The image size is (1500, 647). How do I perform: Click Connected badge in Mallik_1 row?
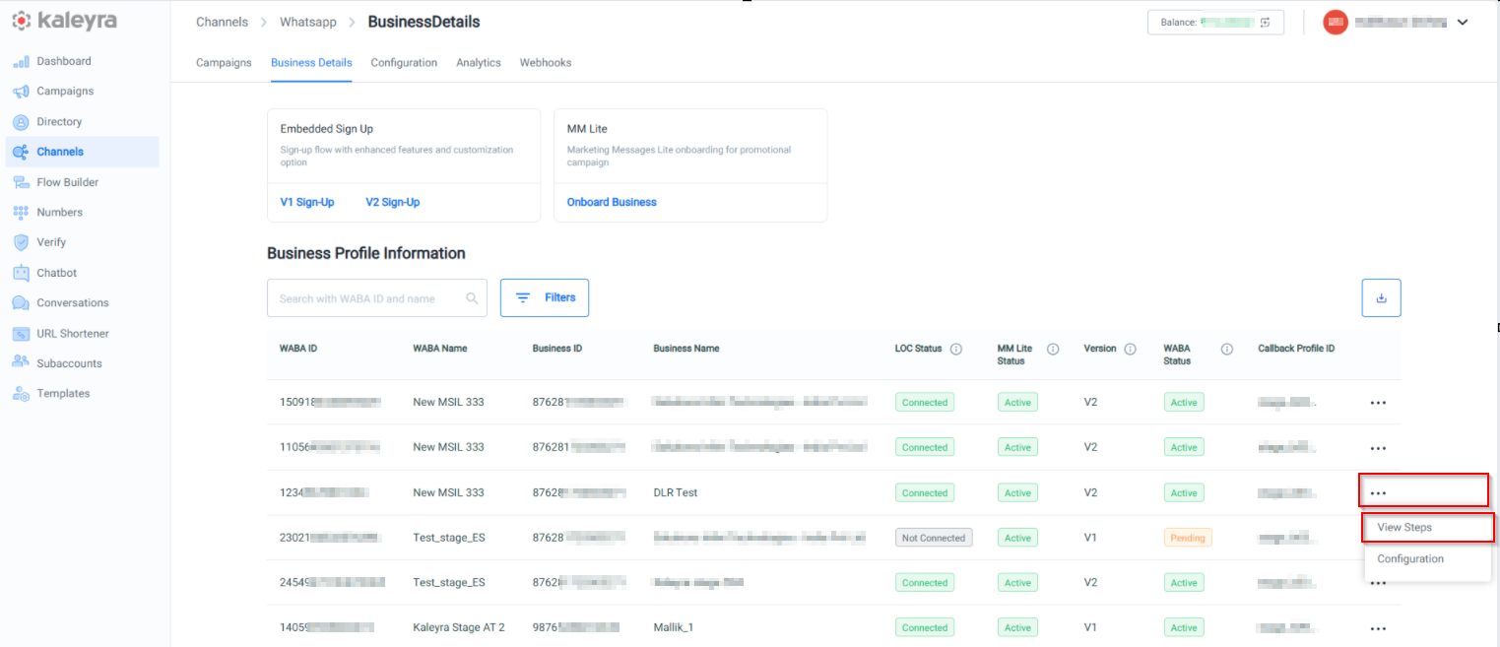pos(925,627)
